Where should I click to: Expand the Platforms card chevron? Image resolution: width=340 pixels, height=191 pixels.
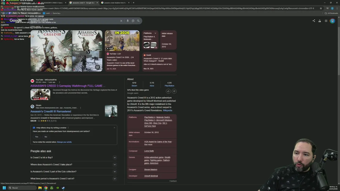tap(155, 33)
